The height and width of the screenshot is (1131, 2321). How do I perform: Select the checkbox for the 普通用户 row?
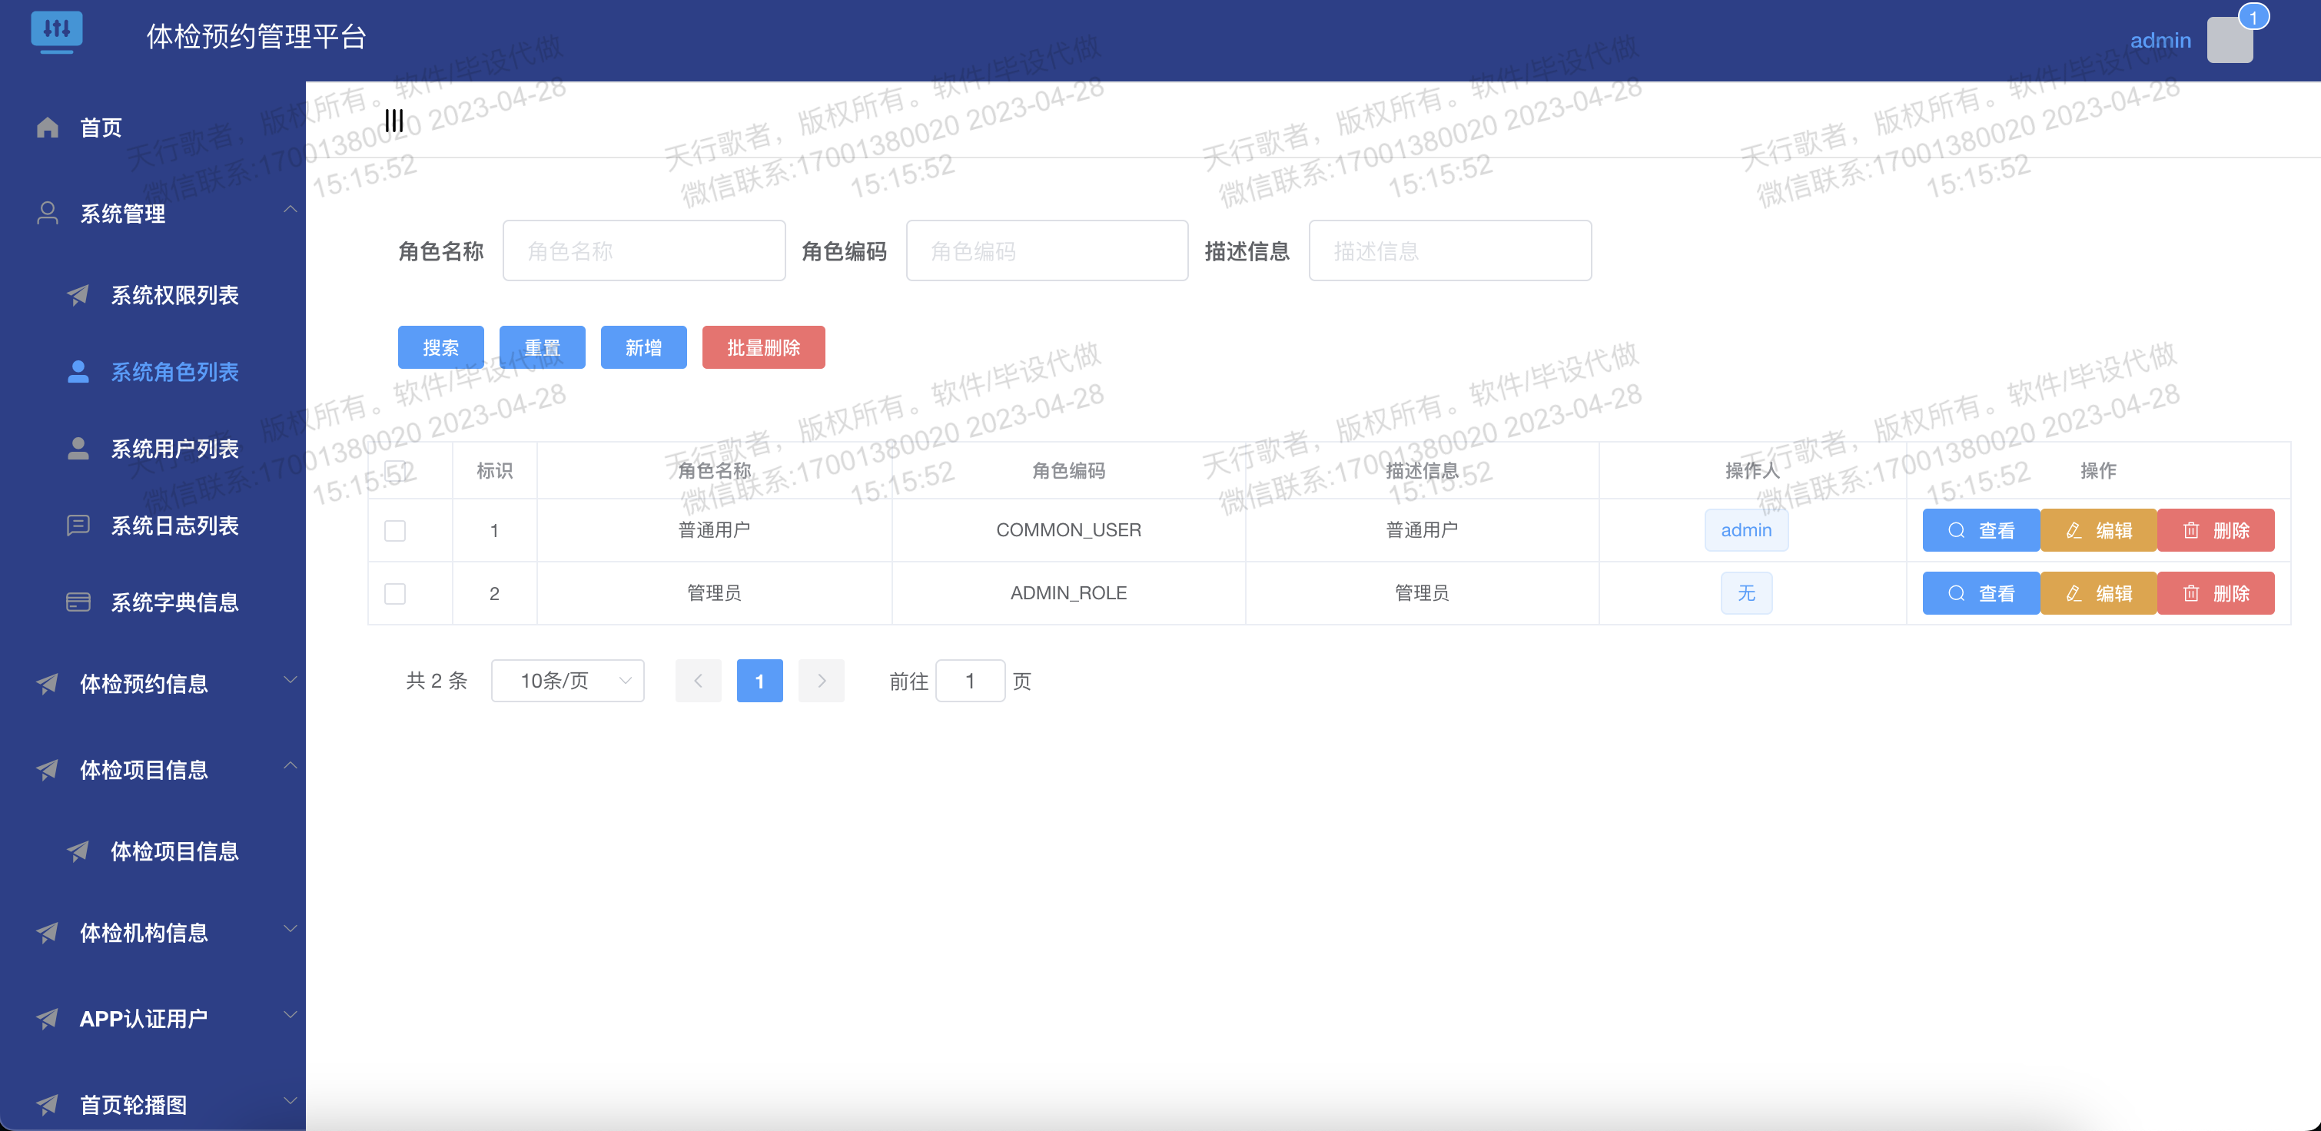tap(394, 530)
